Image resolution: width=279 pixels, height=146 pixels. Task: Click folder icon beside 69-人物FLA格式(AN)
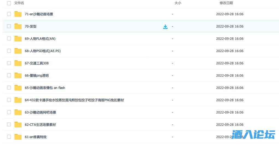tap(18, 39)
